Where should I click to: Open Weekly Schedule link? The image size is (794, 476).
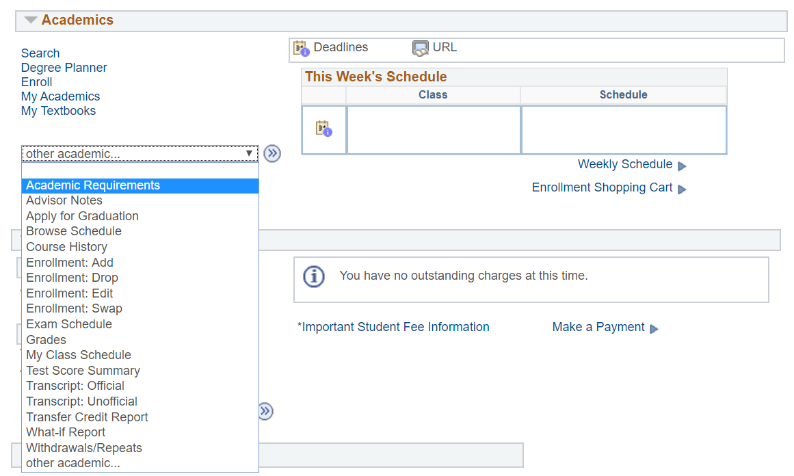[x=625, y=165]
